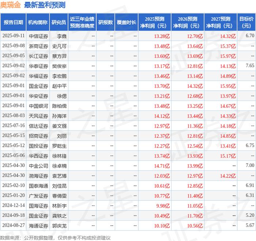Screen dimensions: 256x241
Task: Click 13.97亿 profit value
Action: 228,96
